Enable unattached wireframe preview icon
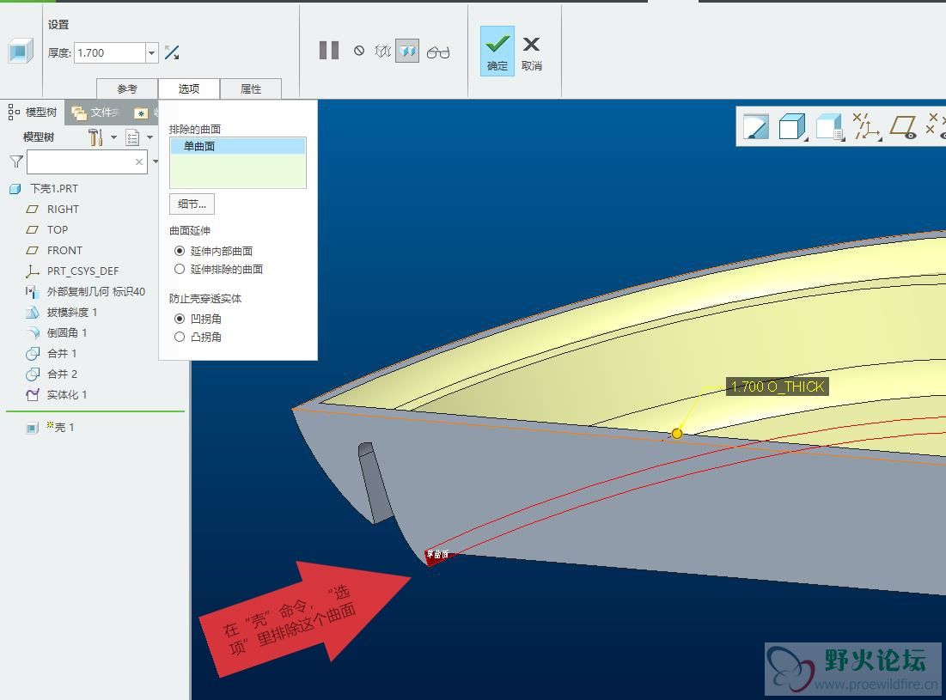 [383, 52]
